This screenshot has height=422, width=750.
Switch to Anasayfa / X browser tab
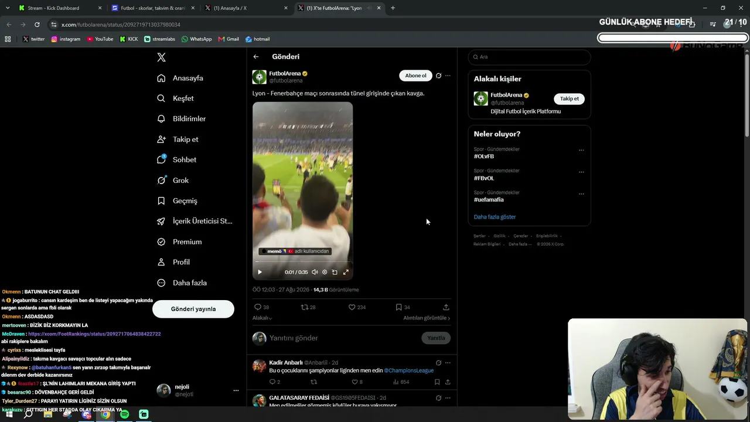[245, 8]
